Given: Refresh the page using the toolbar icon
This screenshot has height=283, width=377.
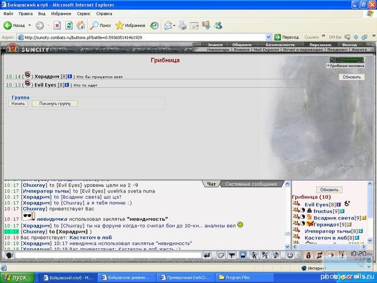Looking at the screenshot, I should tap(69, 26).
